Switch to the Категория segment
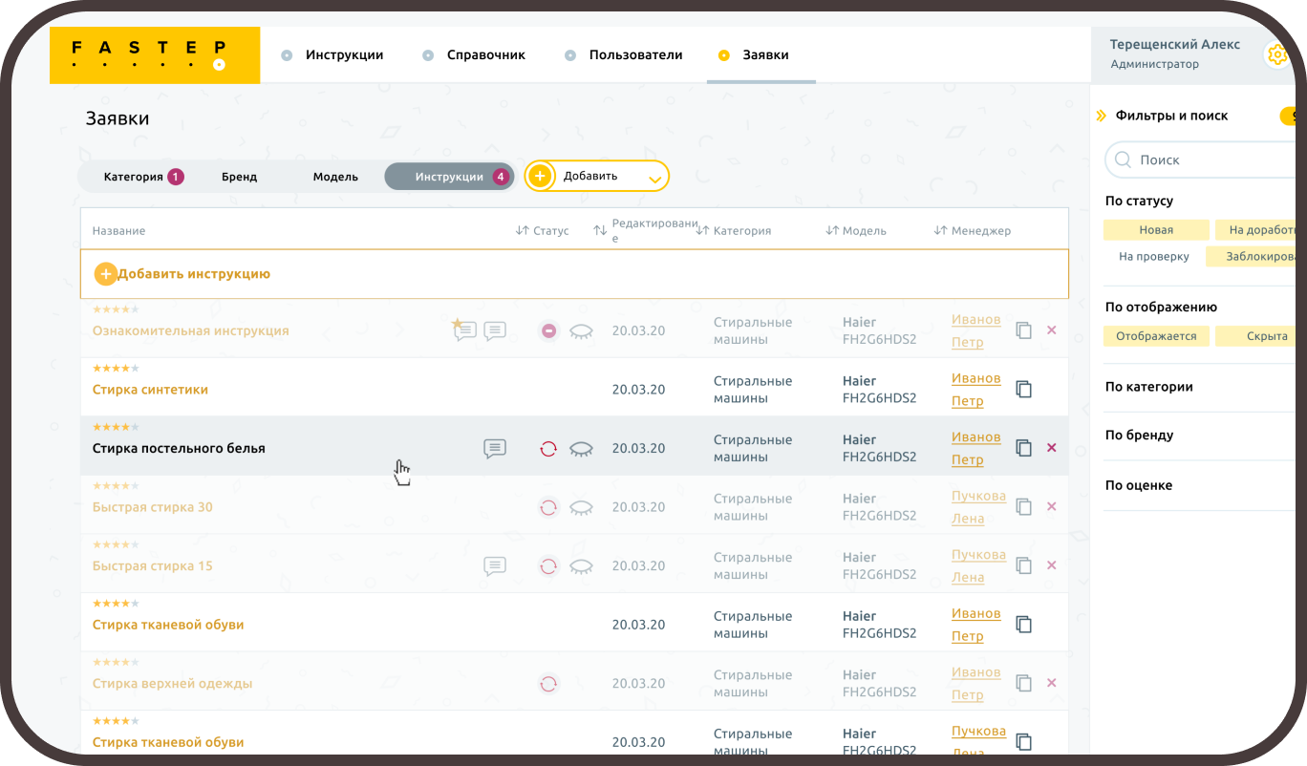 pyautogui.click(x=142, y=177)
